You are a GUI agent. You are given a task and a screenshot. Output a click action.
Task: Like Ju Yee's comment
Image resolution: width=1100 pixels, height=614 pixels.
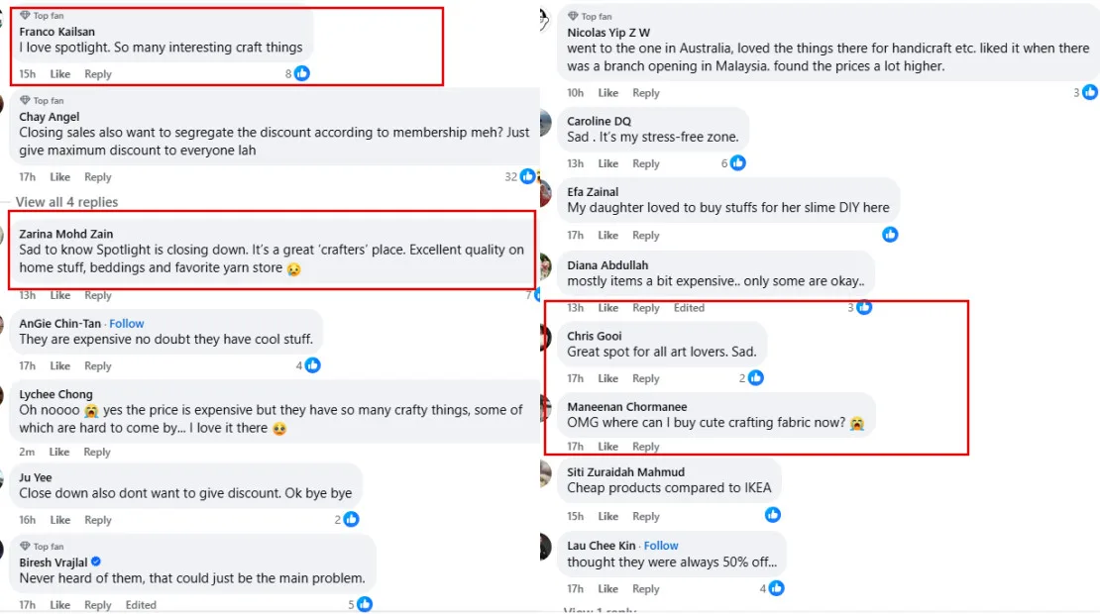pyautogui.click(x=59, y=520)
